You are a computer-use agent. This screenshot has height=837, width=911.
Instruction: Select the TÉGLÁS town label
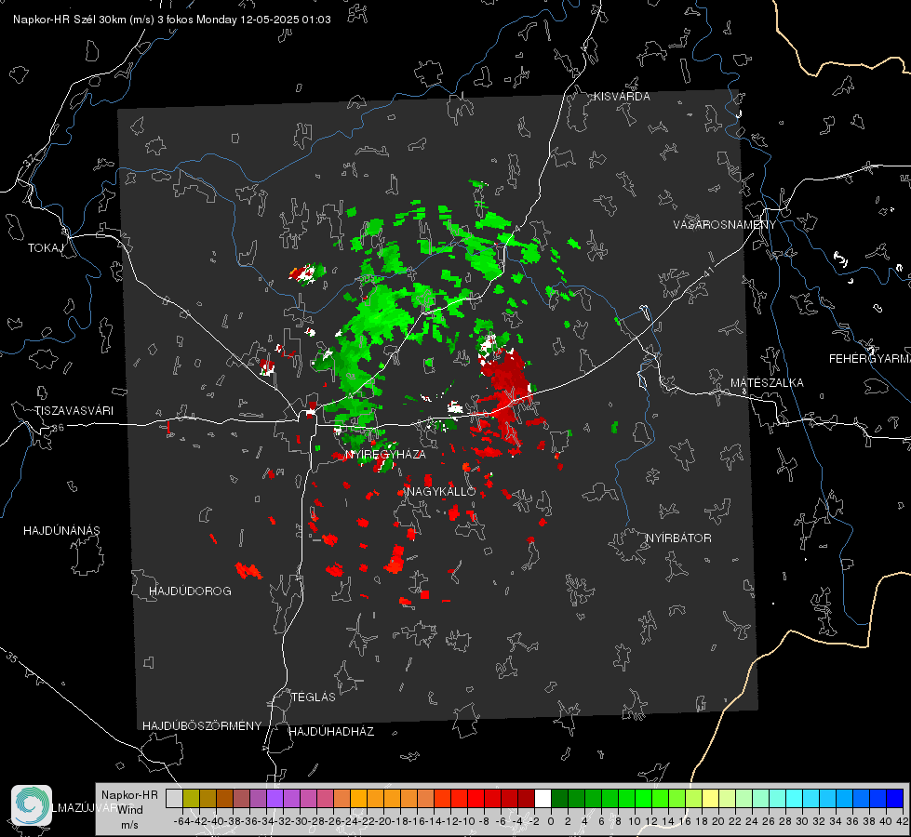pos(314,697)
